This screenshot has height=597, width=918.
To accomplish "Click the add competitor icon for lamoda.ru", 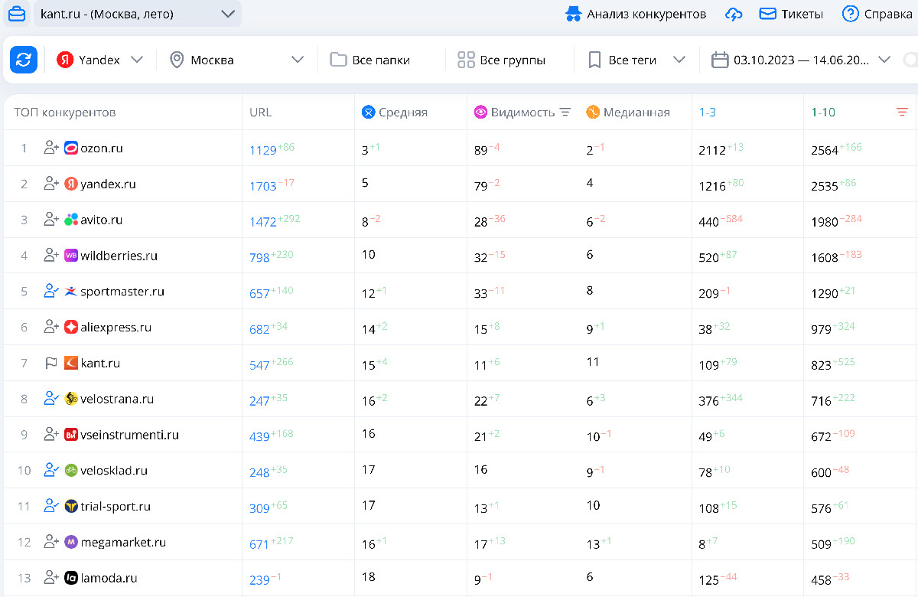I will tap(51, 577).
